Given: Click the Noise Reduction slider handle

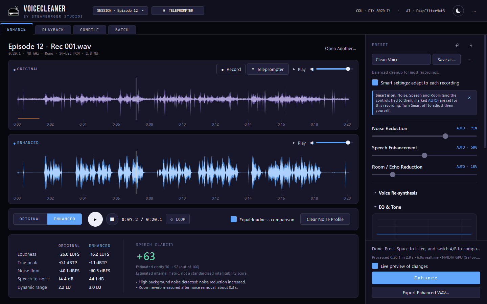Looking at the screenshot, I should pyautogui.click(x=445, y=136).
